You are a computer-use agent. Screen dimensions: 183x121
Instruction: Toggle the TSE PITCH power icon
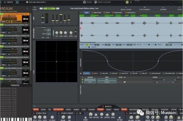pos(120,74)
